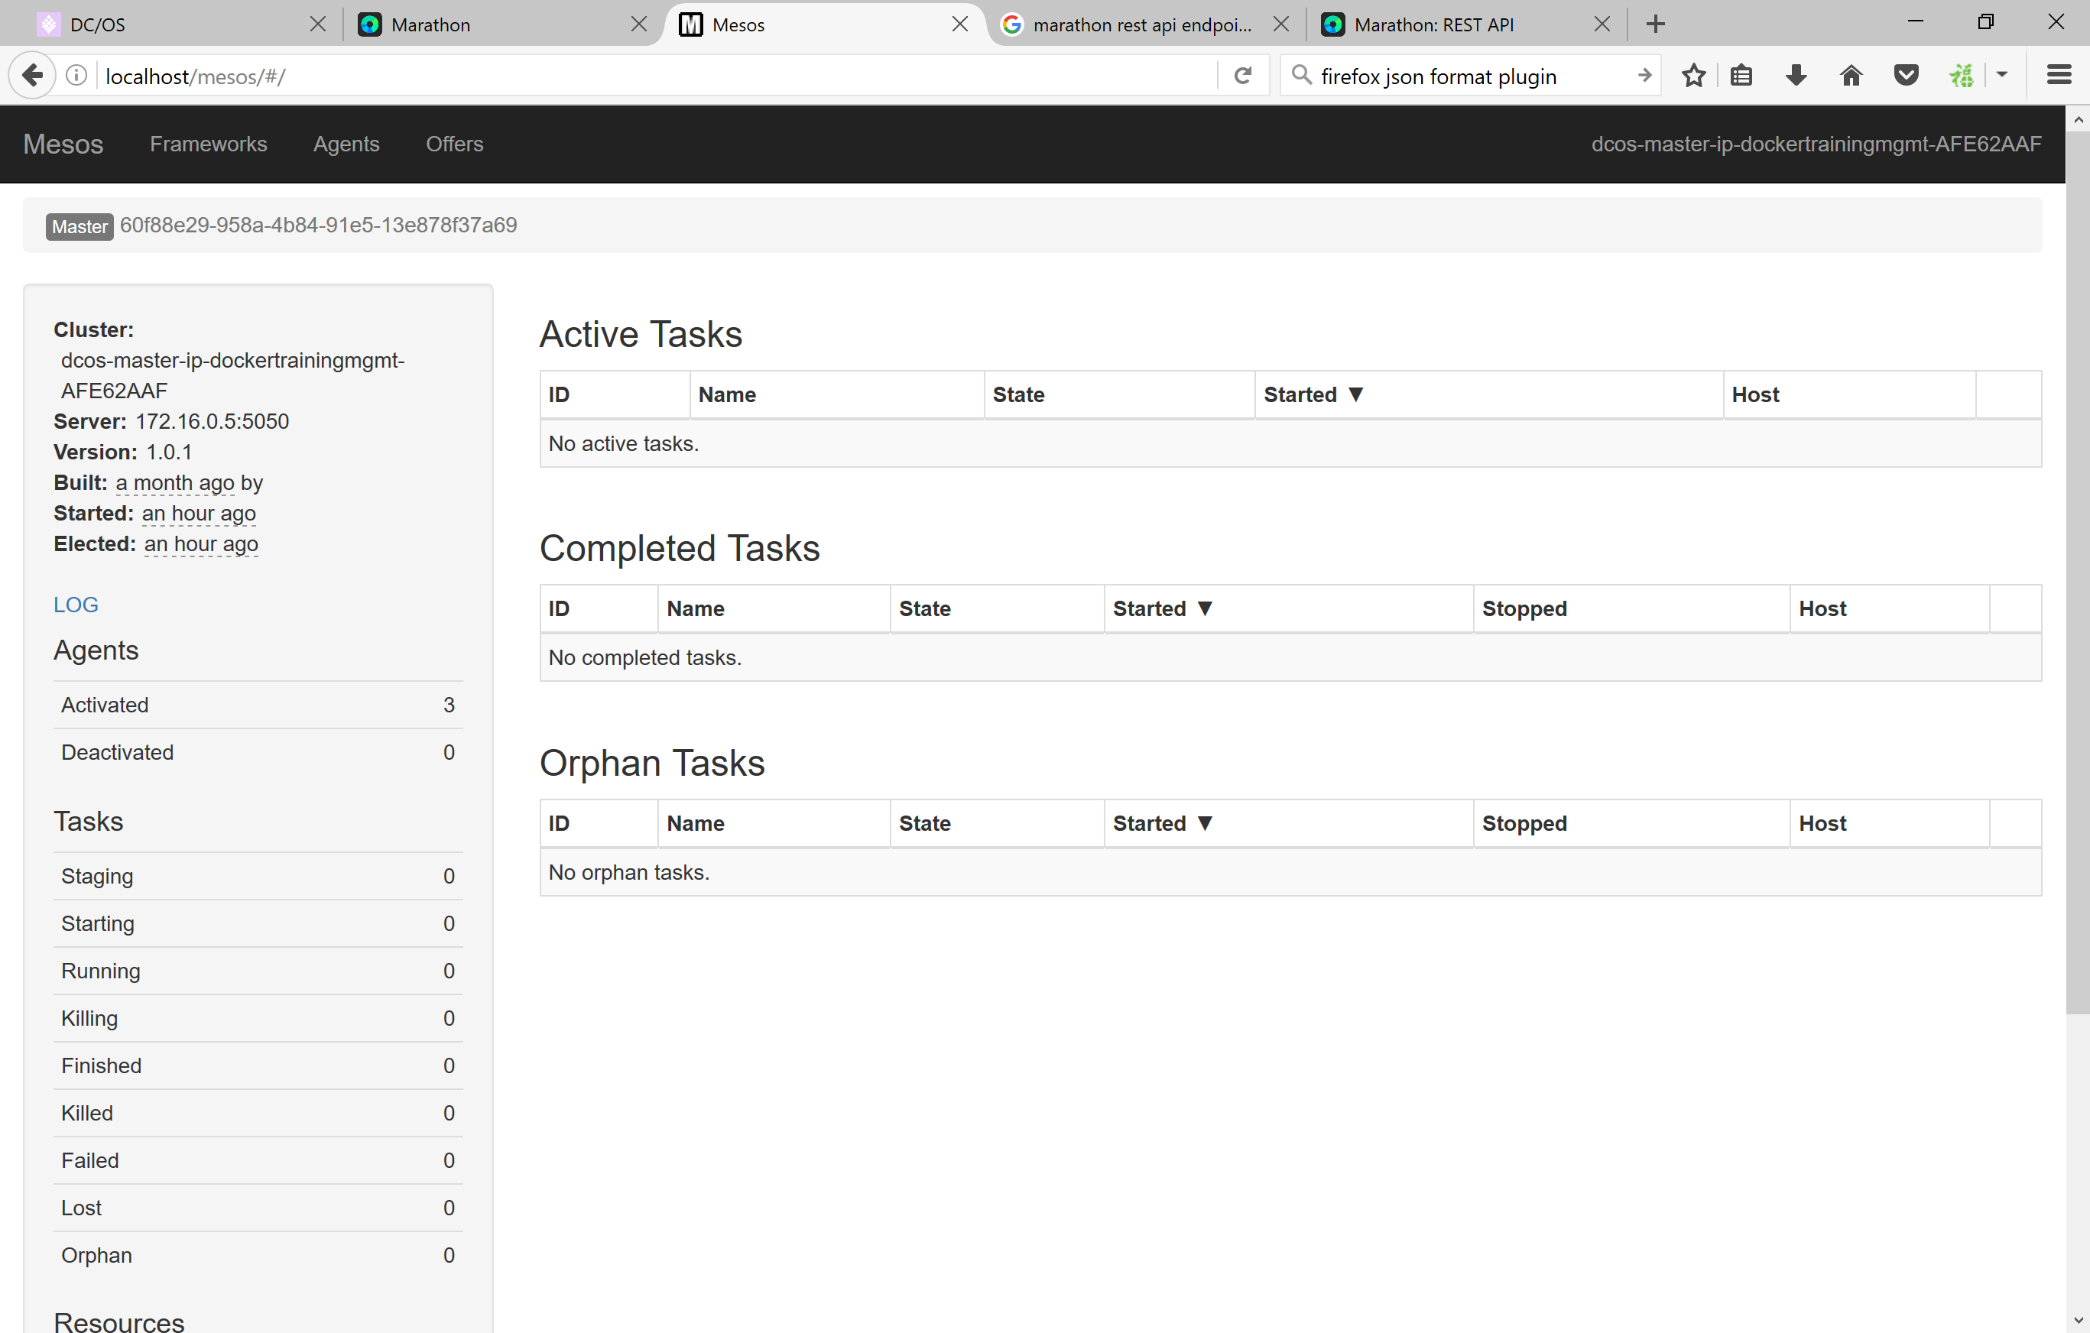Open the Pocket icon

[x=1906, y=76]
